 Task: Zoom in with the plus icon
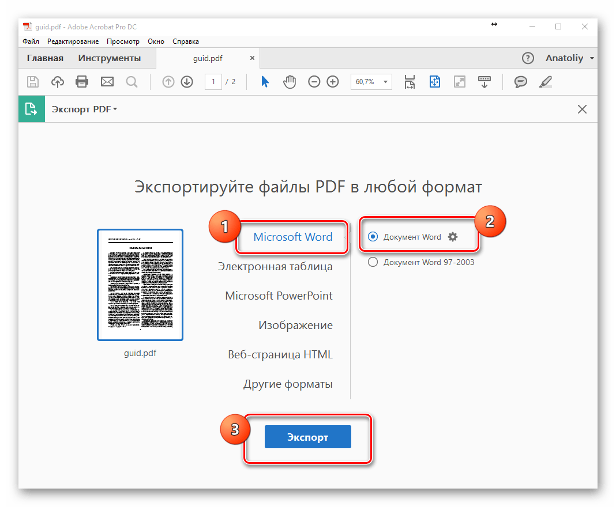[333, 82]
